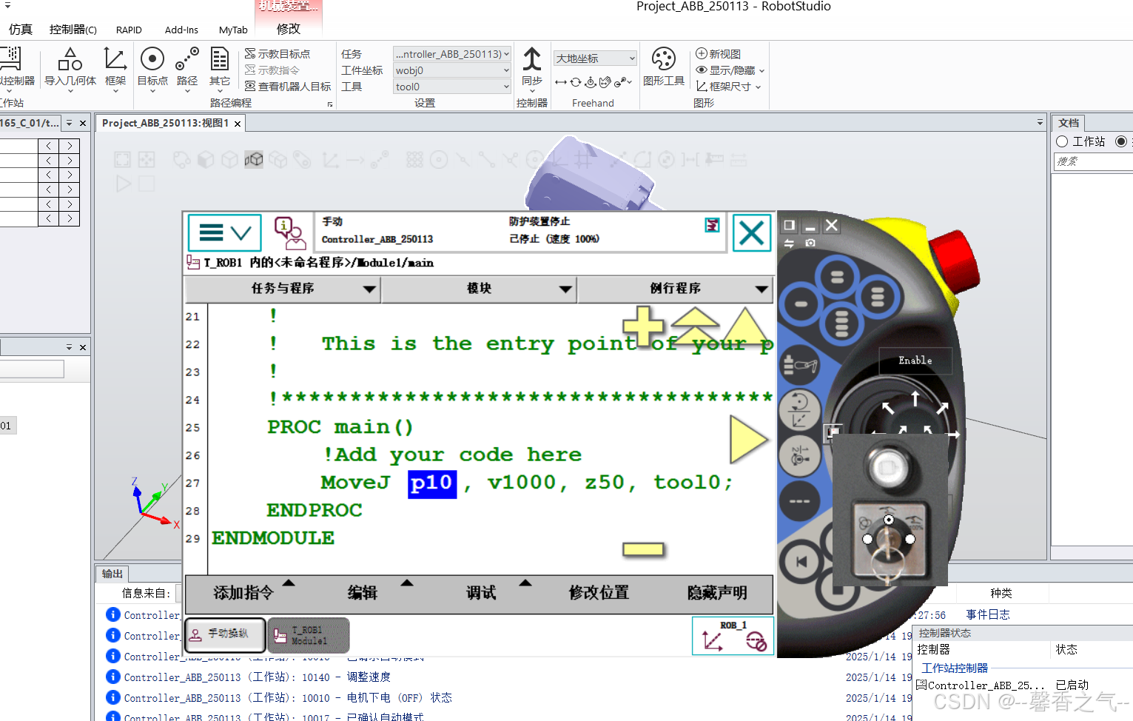Select the Freehand jog joint tool

(591, 82)
